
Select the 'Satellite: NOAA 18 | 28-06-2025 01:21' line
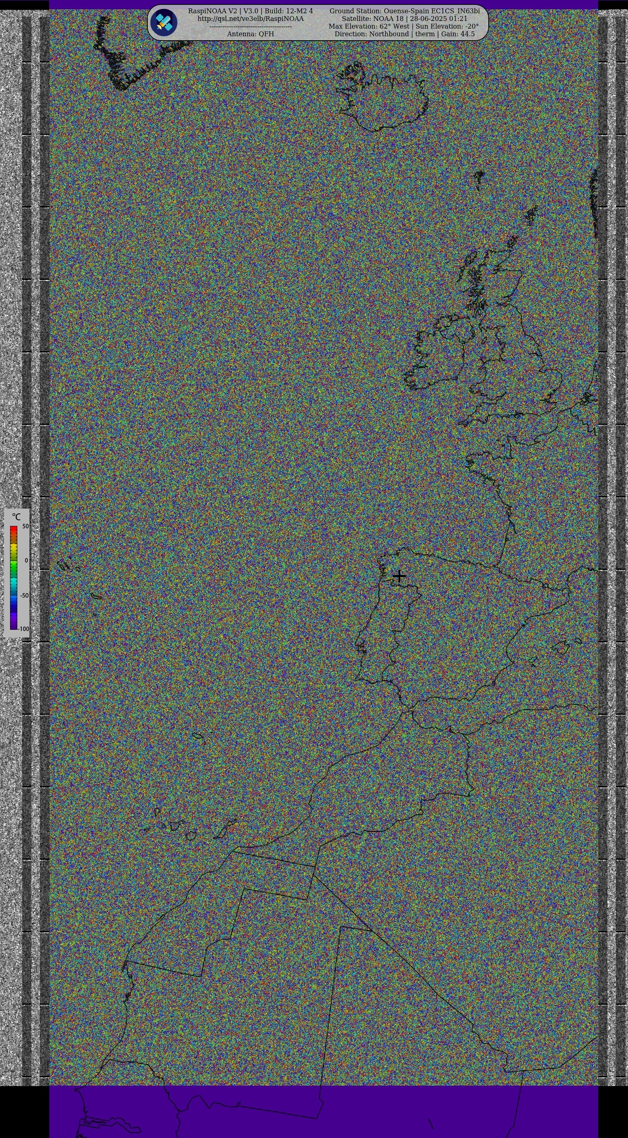tap(405, 19)
